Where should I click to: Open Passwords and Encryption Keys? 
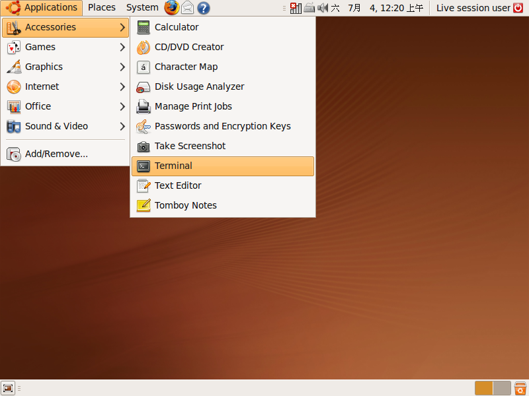point(223,126)
